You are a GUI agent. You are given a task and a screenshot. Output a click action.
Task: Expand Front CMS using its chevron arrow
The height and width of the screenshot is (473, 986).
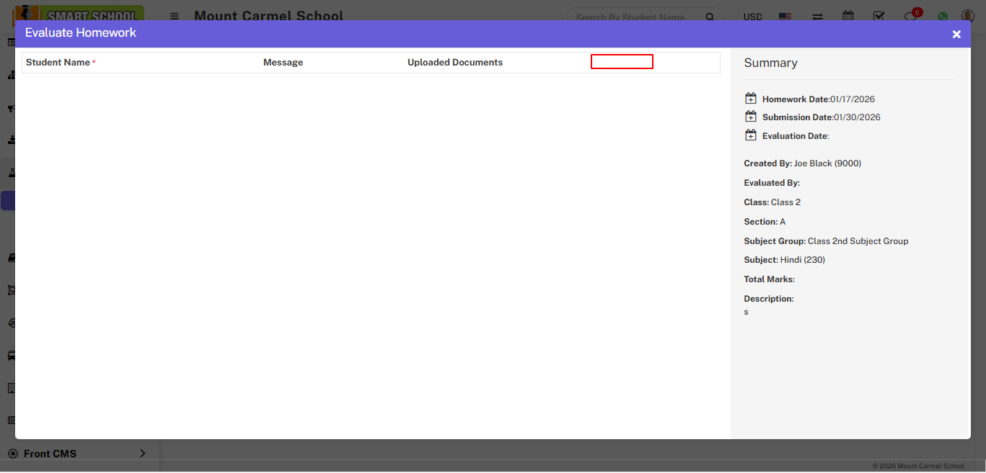(x=142, y=454)
